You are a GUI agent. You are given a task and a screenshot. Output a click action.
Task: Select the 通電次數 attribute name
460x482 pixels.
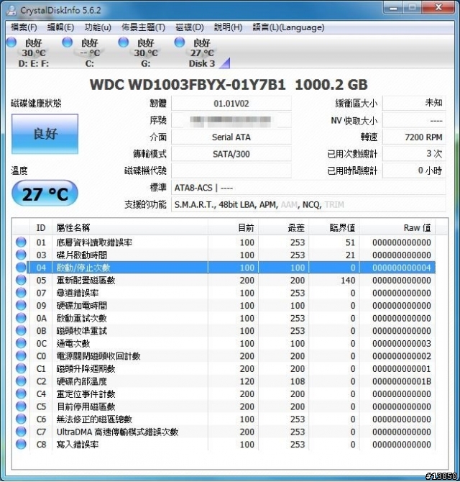73,343
